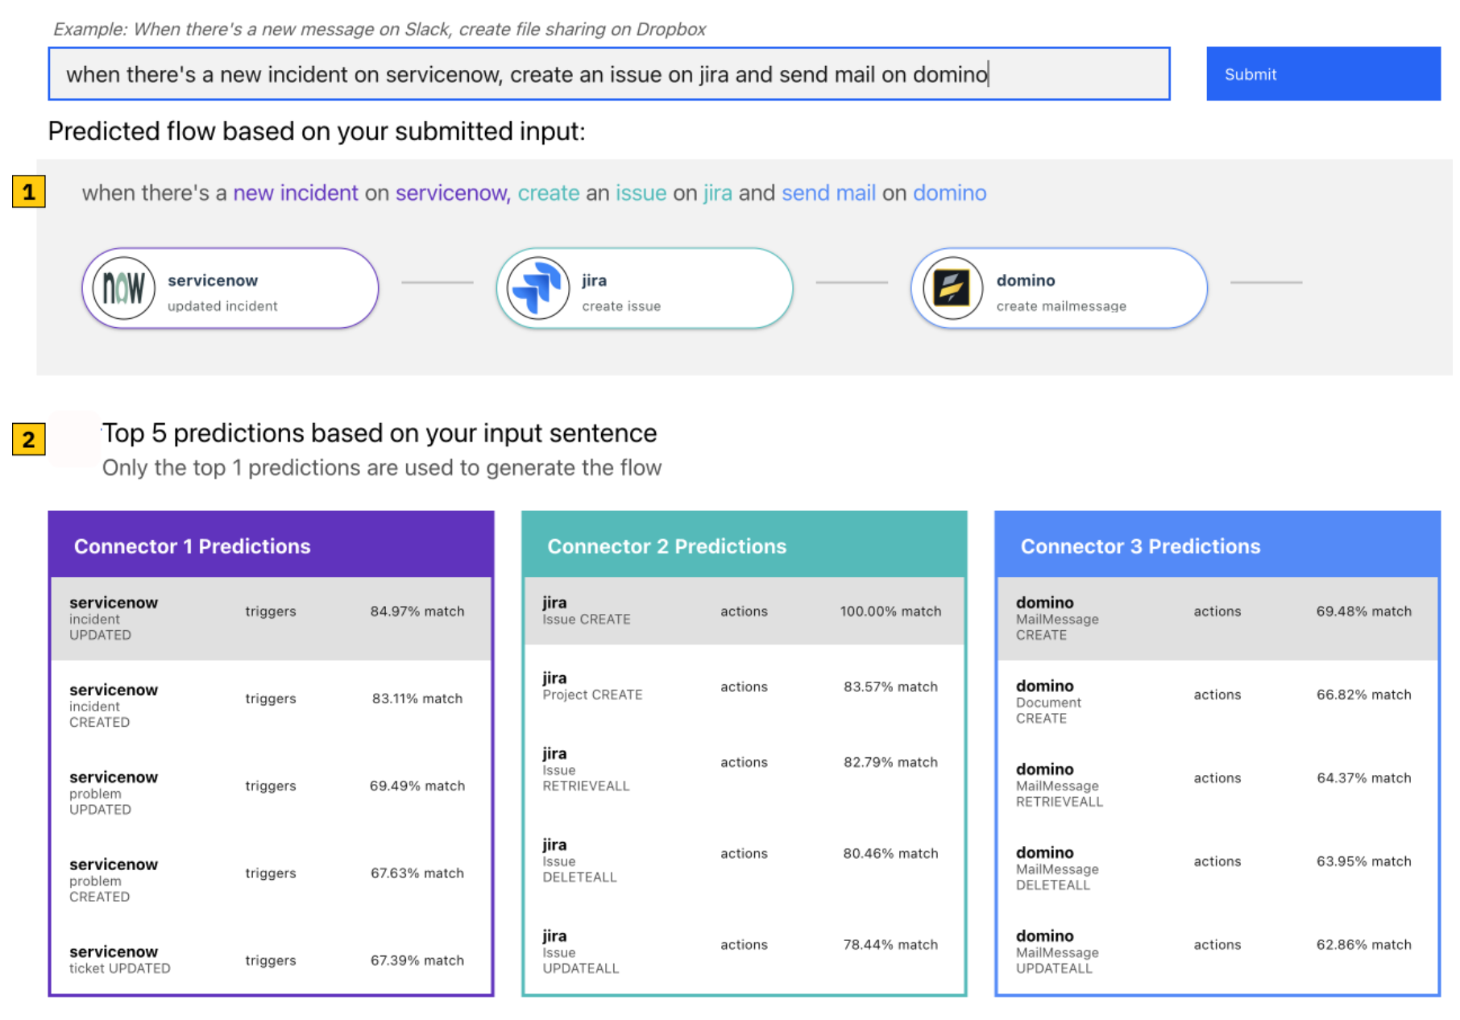Click the yellow step 2 badge
This screenshot has height=1020, width=1460.
tap(29, 440)
